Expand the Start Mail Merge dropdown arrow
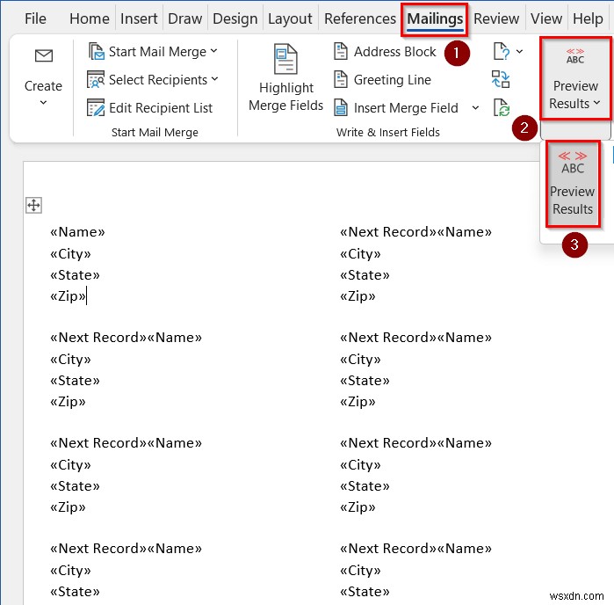614x605 pixels. (213, 51)
